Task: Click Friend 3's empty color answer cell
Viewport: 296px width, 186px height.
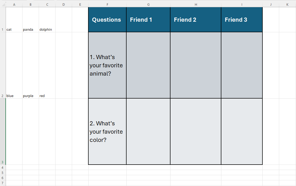Action: [x=242, y=132]
